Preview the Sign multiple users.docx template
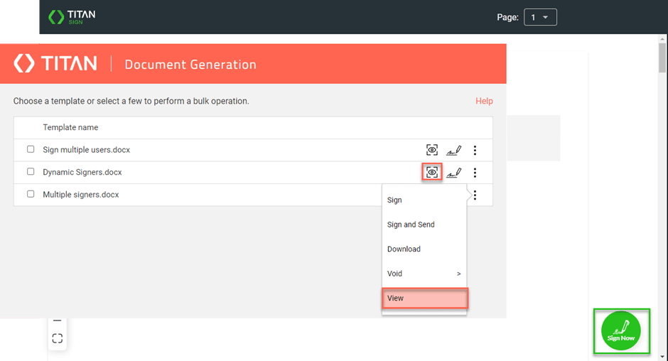 pyautogui.click(x=432, y=150)
